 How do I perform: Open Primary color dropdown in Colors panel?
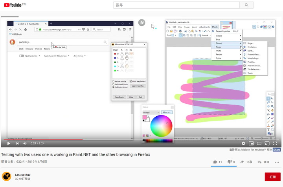point(151,112)
